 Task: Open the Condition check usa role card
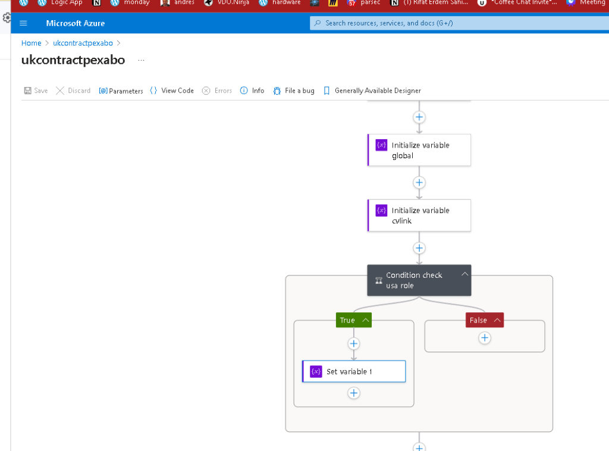419,280
